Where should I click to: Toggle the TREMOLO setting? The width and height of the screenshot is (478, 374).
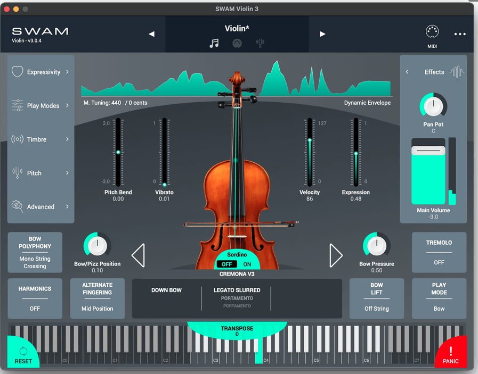tap(439, 252)
